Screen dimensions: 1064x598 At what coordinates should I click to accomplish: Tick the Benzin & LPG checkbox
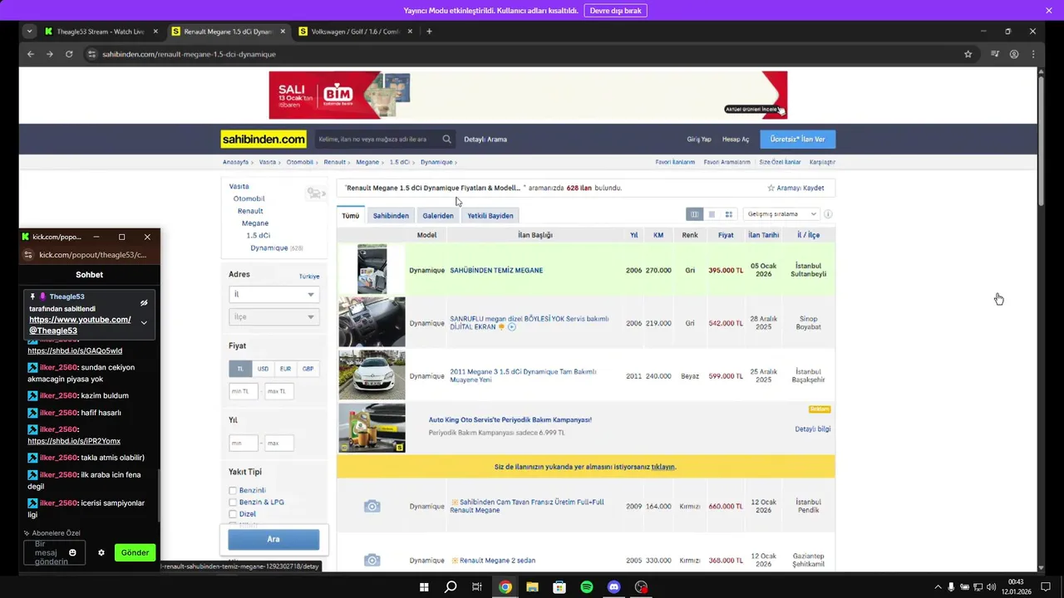233,502
